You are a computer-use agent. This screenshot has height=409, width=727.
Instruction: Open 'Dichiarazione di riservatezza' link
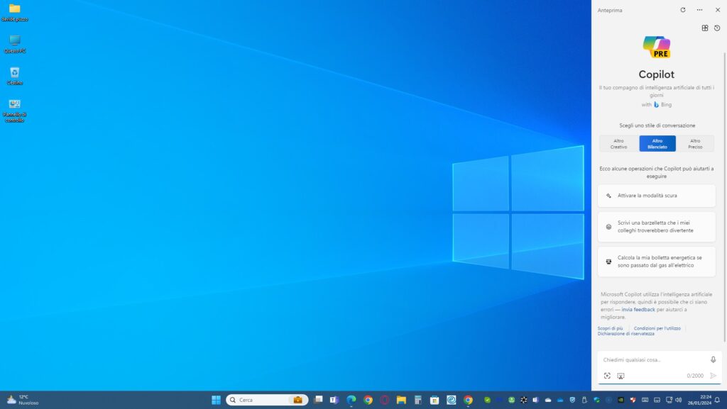tap(626, 334)
